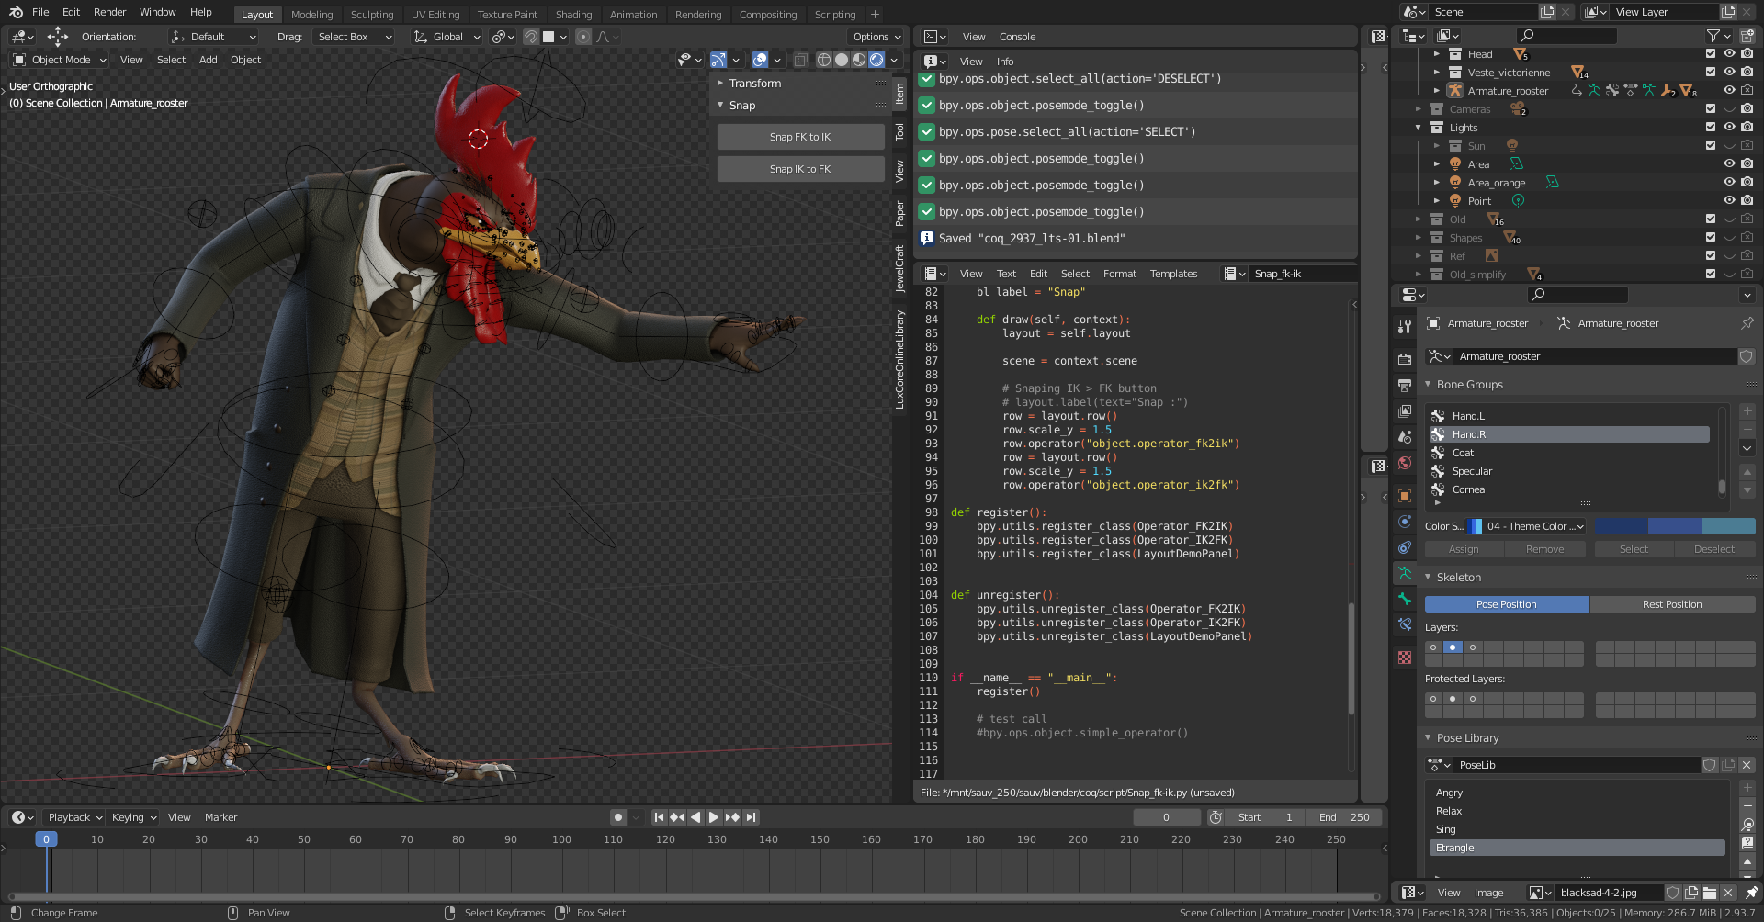Screen dimensions: 1764x922
Task: Open the Object Data armature properties tab
Action: pos(1405,573)
